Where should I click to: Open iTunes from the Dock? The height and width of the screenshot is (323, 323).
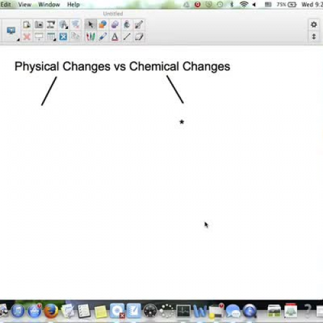(18, 311)
